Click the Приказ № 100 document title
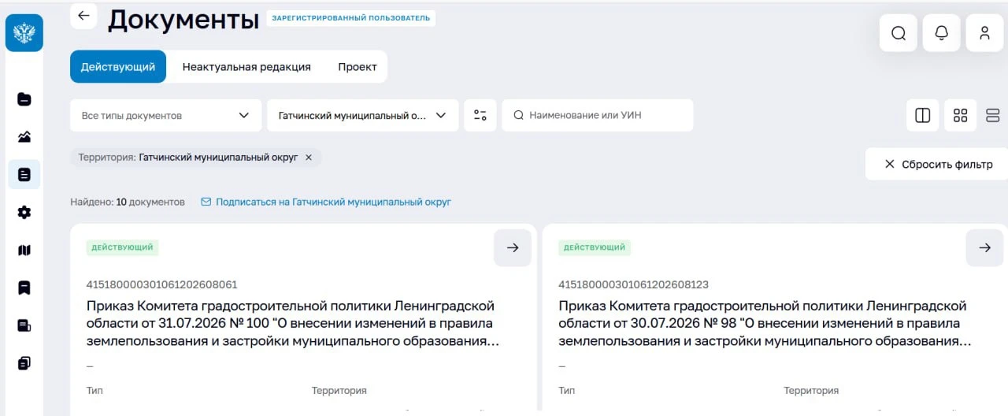Image resolution: width=1008 pixels, height=416 pixels. point(293,323)
